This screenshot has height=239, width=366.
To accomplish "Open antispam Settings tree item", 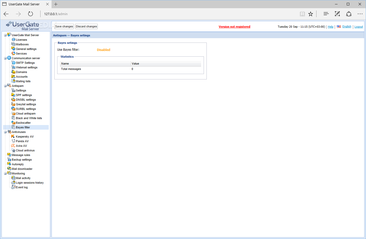I will pyautogui.click(x=21, y=90).
